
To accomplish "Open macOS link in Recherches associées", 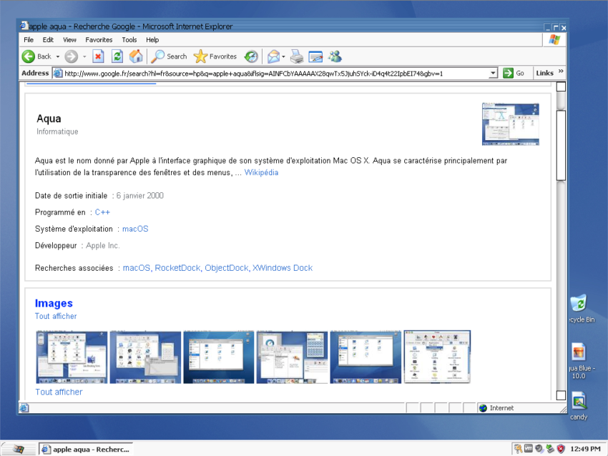I will click(137, 268).
